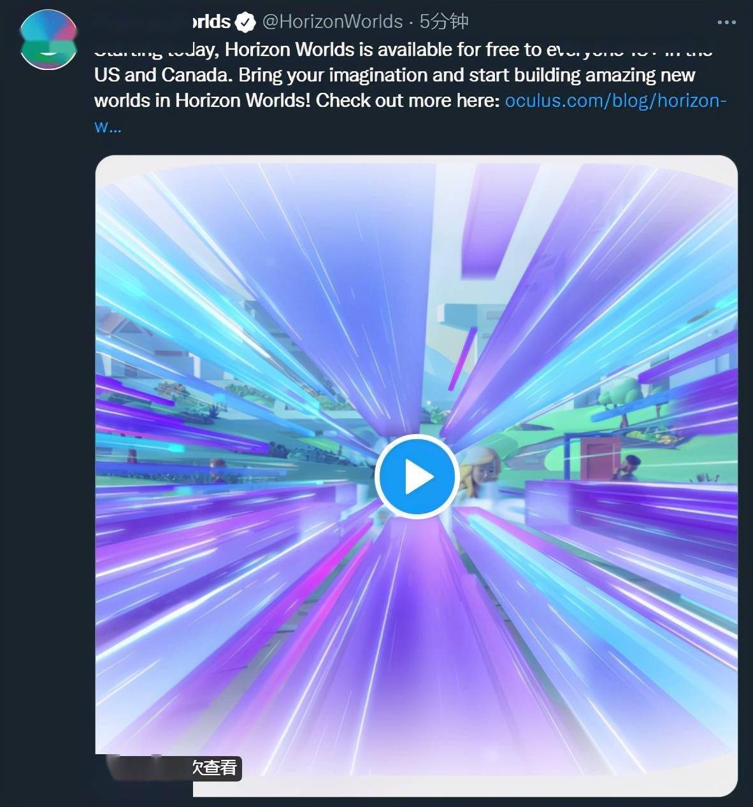Click the 5分钟 timestamp

444,22
